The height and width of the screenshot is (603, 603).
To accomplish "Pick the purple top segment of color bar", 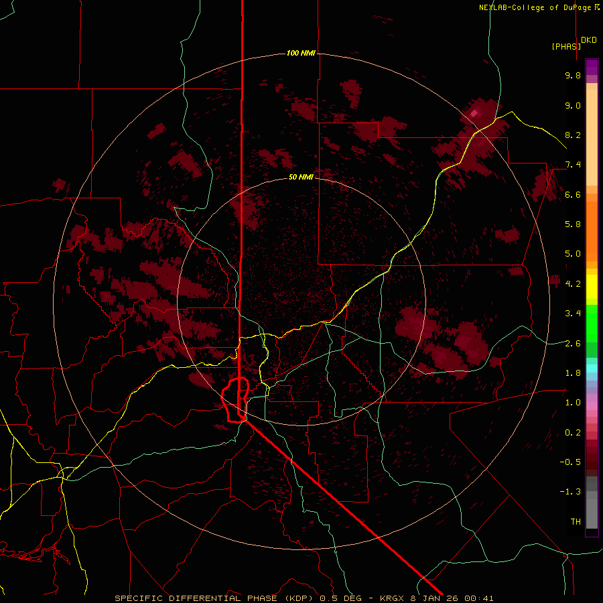I will [x=592, y=67].
